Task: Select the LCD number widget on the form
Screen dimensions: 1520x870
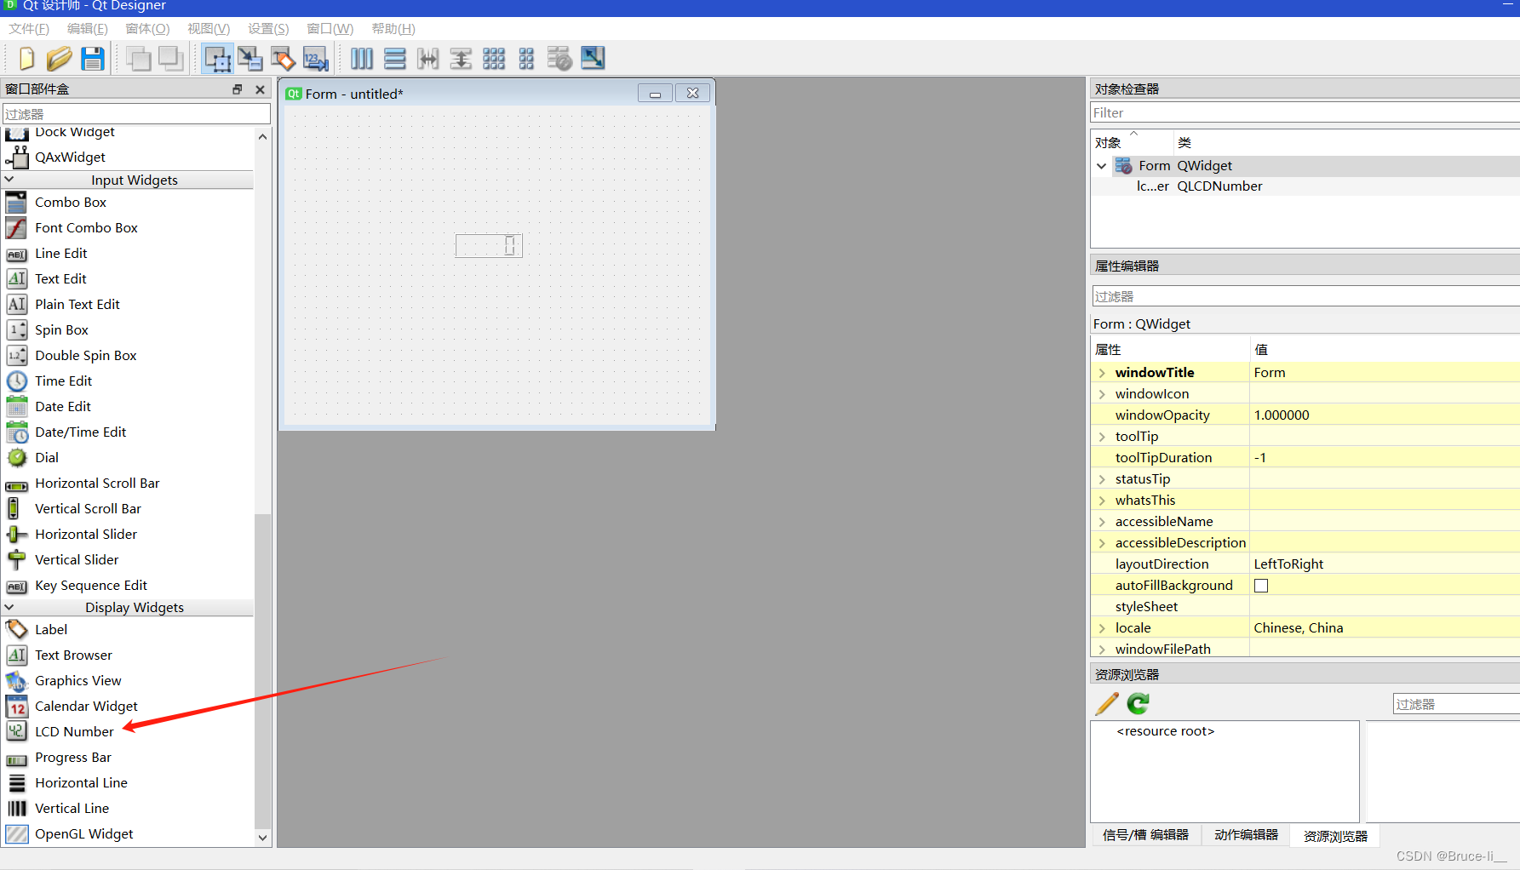Action: tap(489, 245)
